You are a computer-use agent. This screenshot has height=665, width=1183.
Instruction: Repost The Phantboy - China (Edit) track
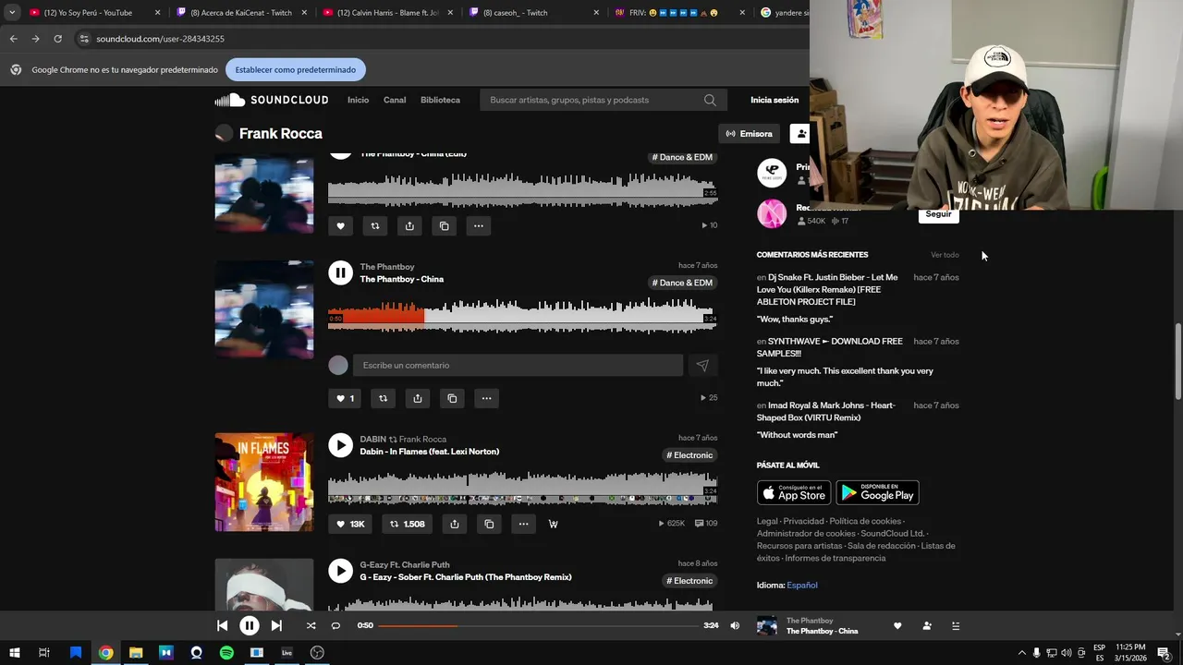tap(375, 225)
